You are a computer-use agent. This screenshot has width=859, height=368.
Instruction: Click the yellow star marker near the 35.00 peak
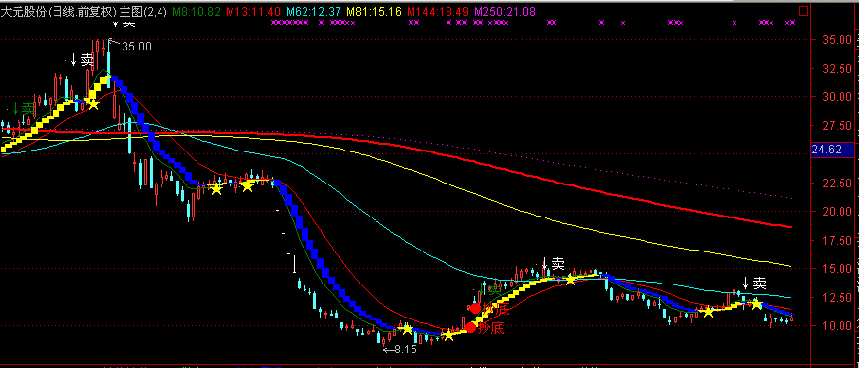[x=93, y=103]
